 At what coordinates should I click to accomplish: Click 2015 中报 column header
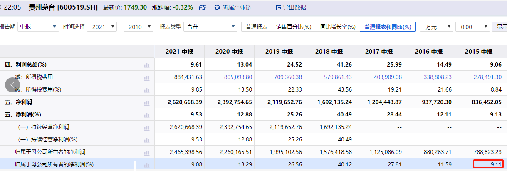[x=479, y=52]
